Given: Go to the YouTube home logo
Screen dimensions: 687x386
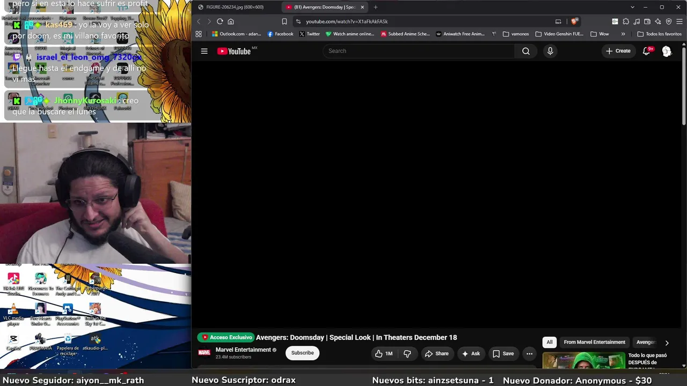Looking at the screenshot, I should pyautogui.click(x=234, y=51).
